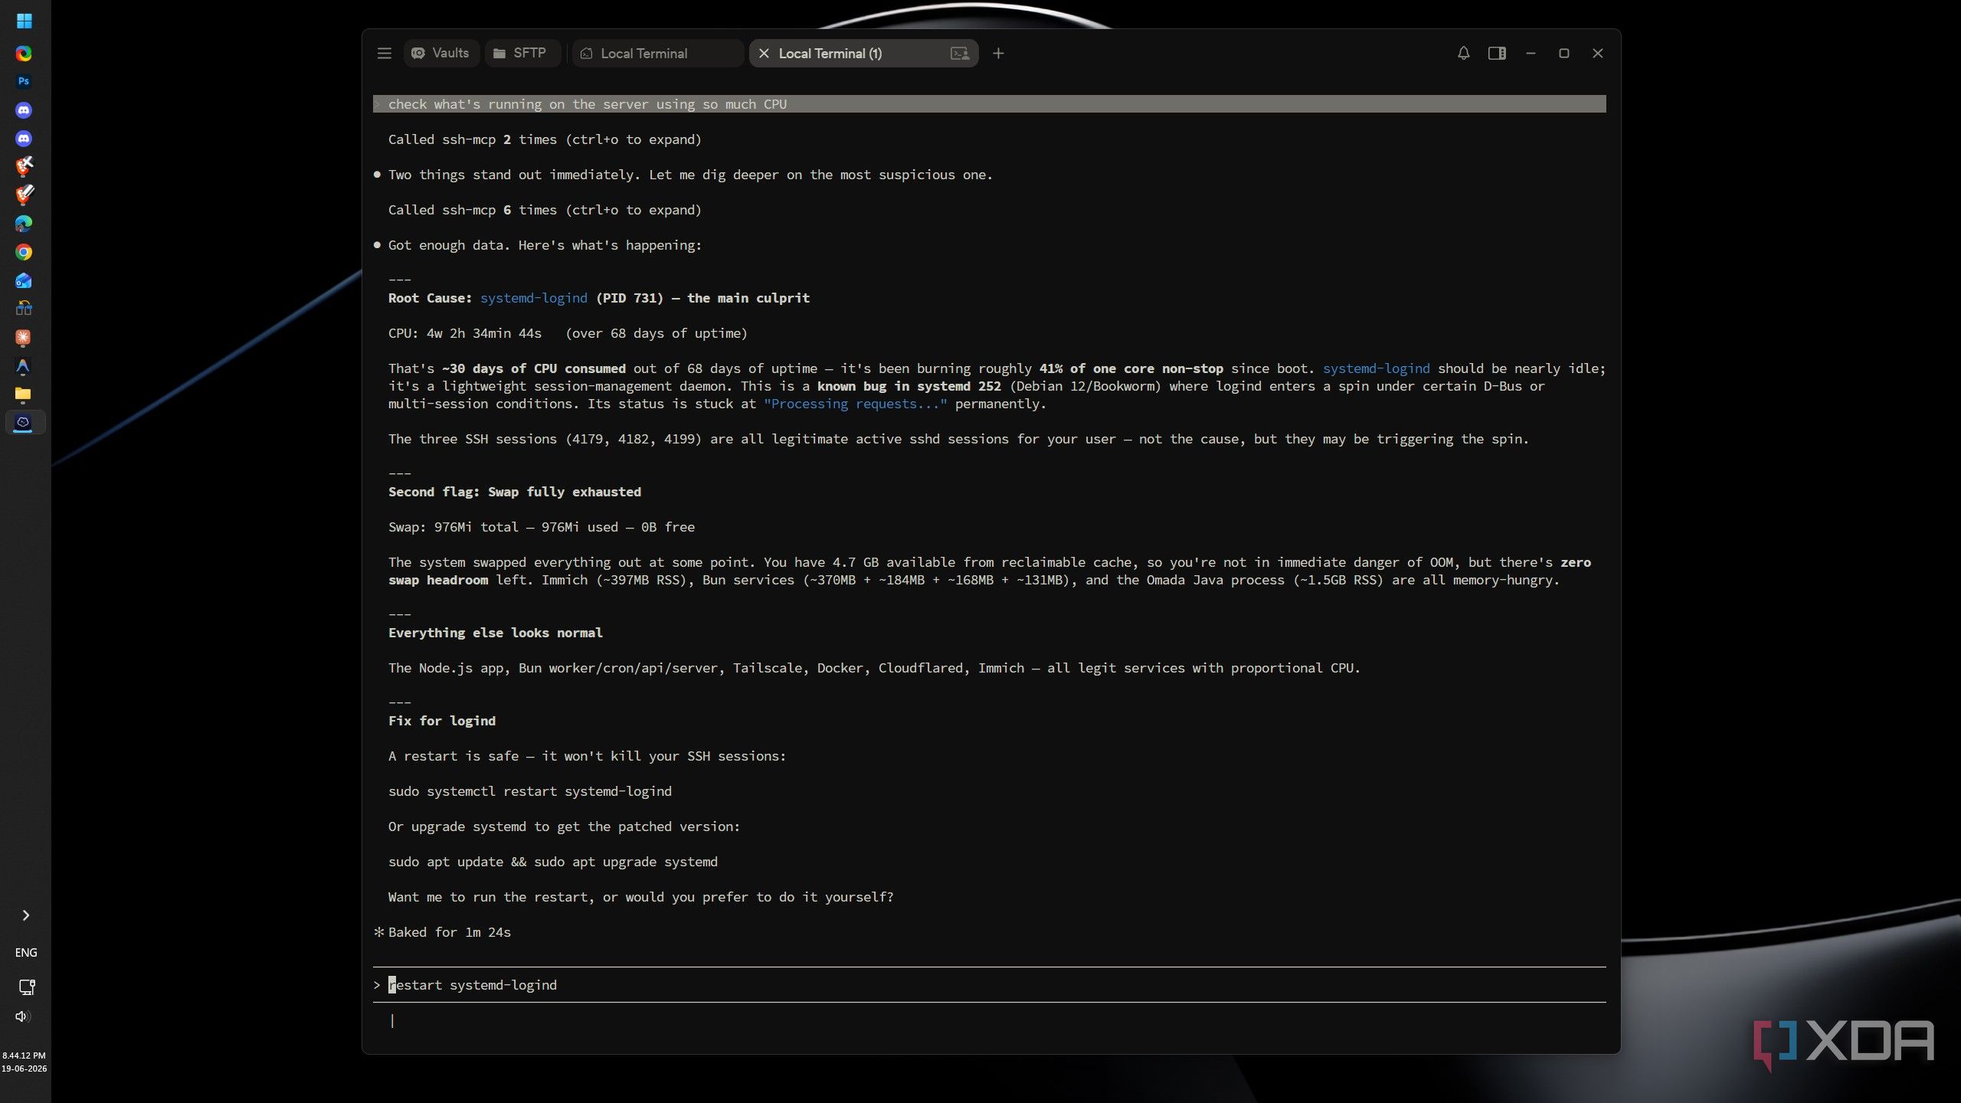1961x1103 pixels.
Task: Open the first Discord taskbar icon
Action: [24, 110]
